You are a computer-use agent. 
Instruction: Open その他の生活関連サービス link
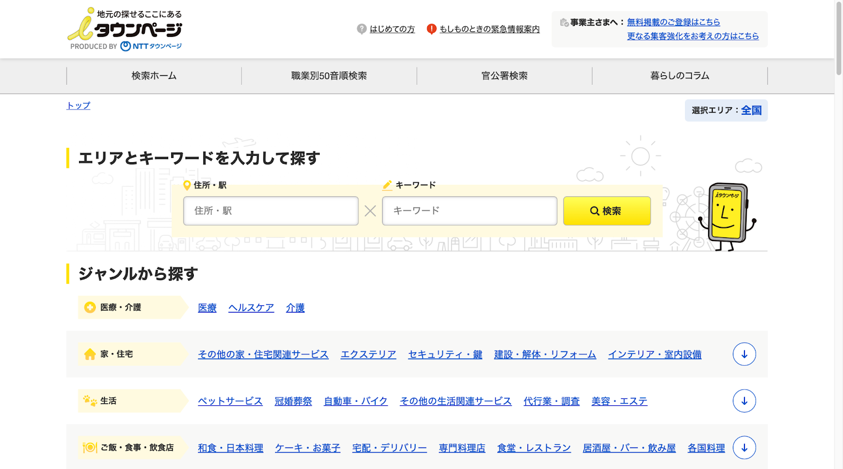[x=456, y=401]
